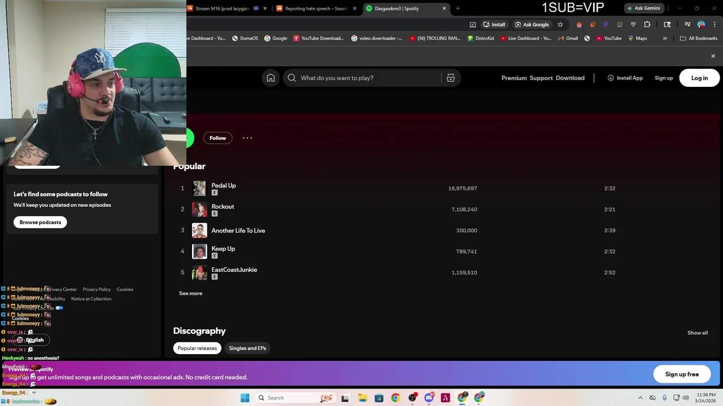Open the Chrome media controls icon

(687, 24)
